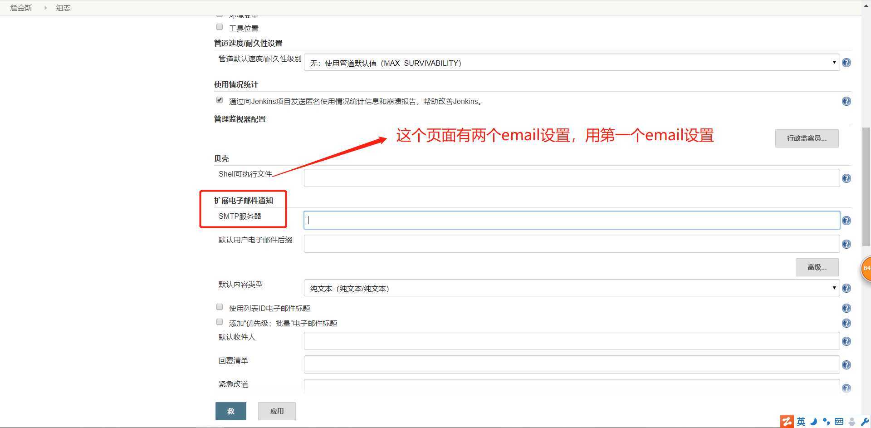Enable 添加"优先级：批量"电子邮件标题 checkbox
871x428 pixels.
coord(220,322)
